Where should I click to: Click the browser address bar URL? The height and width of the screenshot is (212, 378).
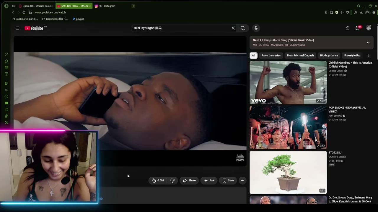50,12
